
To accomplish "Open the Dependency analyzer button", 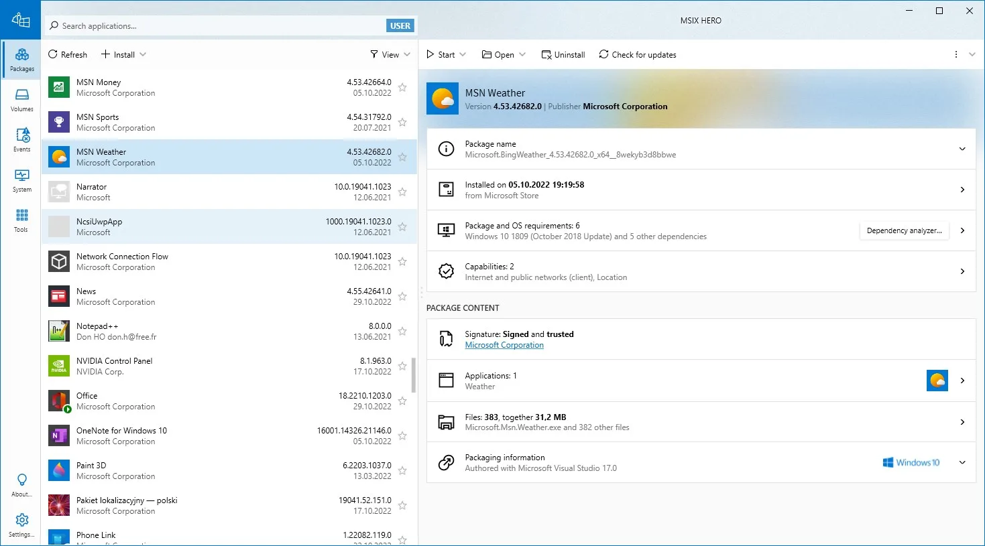I will 904,230.
